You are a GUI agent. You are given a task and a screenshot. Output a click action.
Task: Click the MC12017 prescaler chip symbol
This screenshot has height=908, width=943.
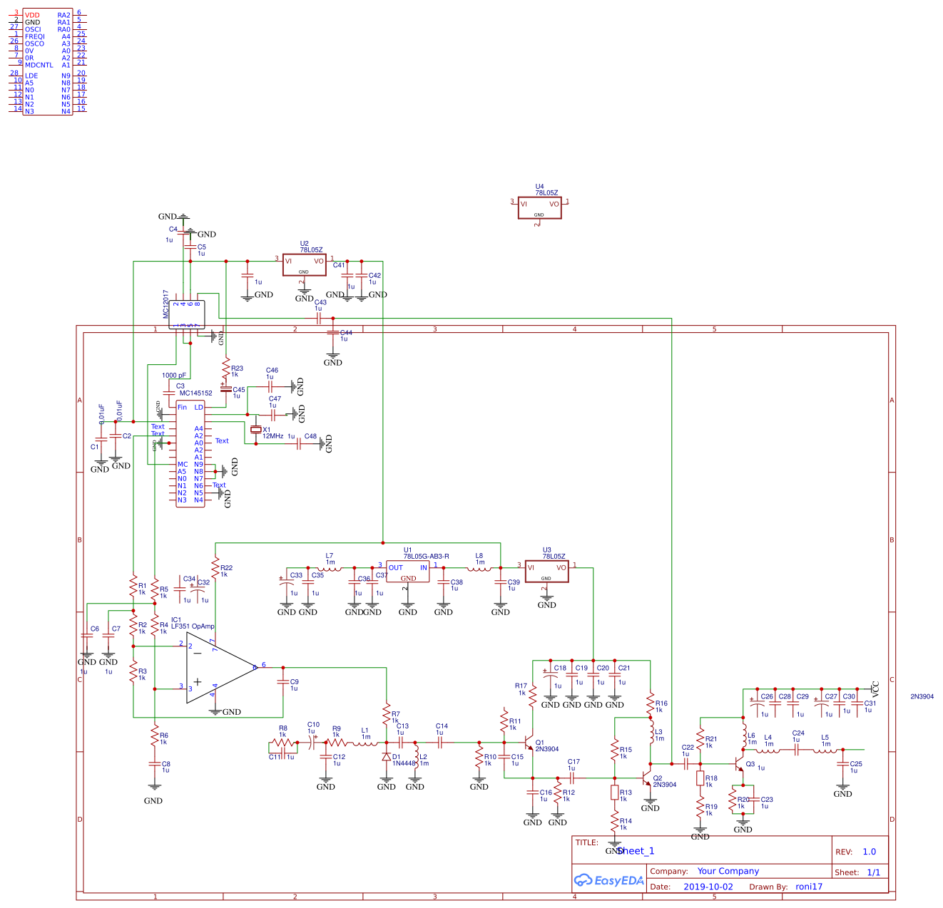pyautogui.click(x=187, y=314)
